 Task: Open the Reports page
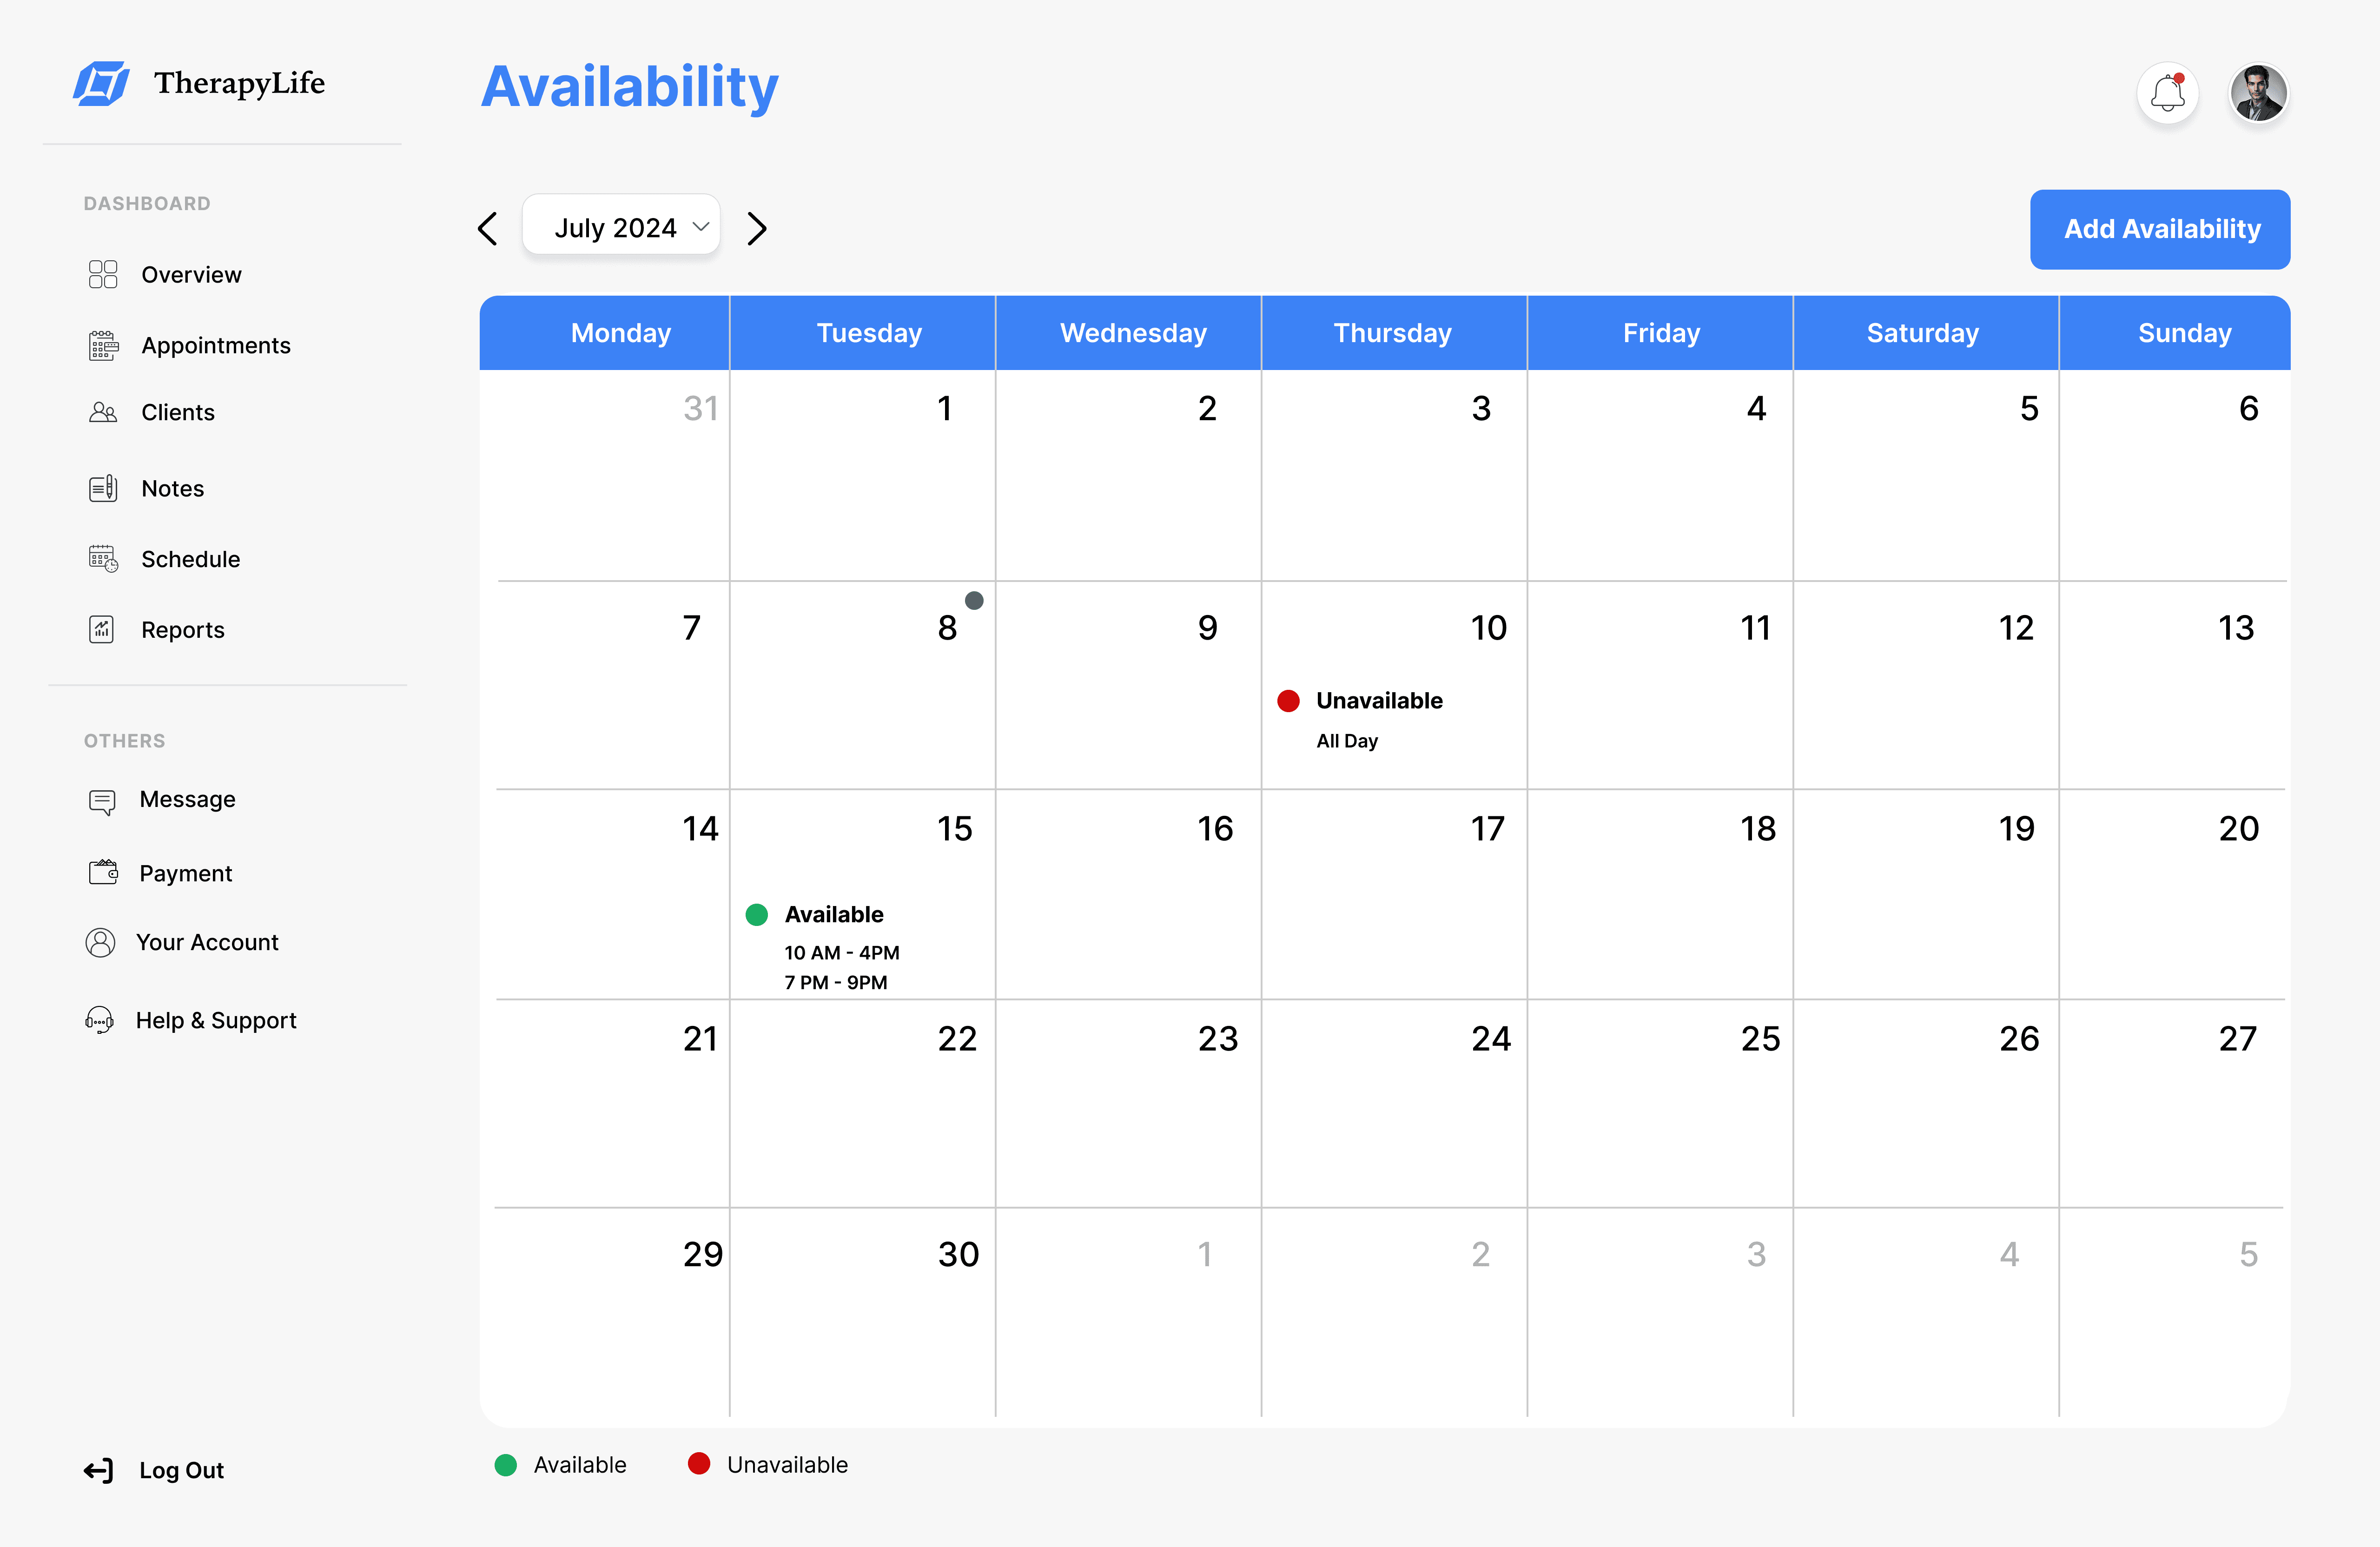coord(183,629)
